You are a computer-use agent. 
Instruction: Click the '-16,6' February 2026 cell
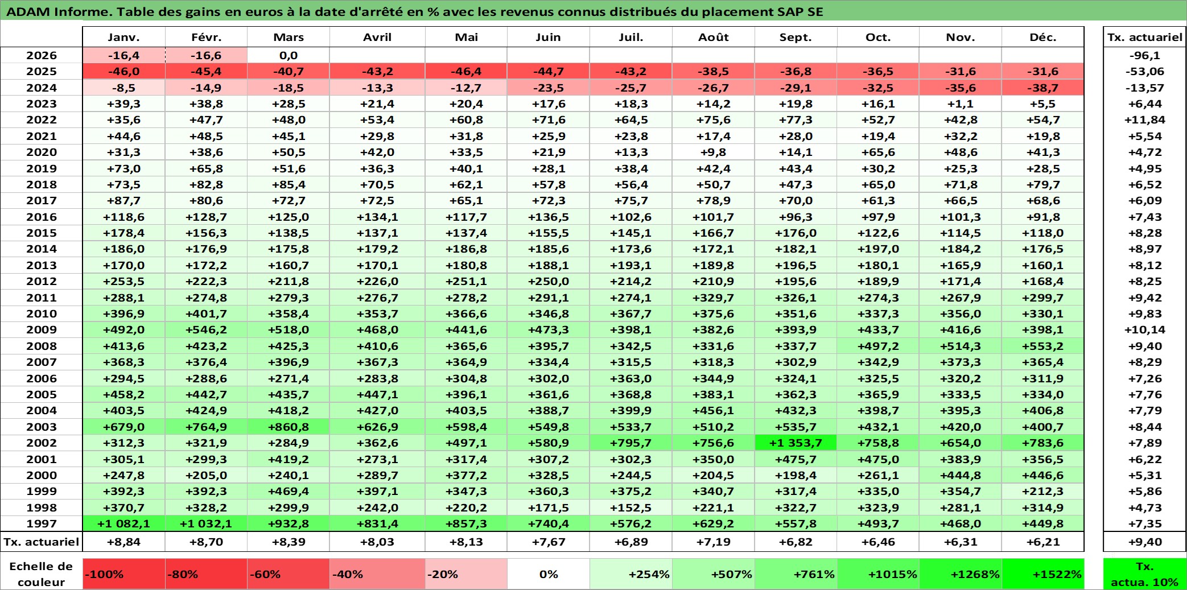point(206,55)
